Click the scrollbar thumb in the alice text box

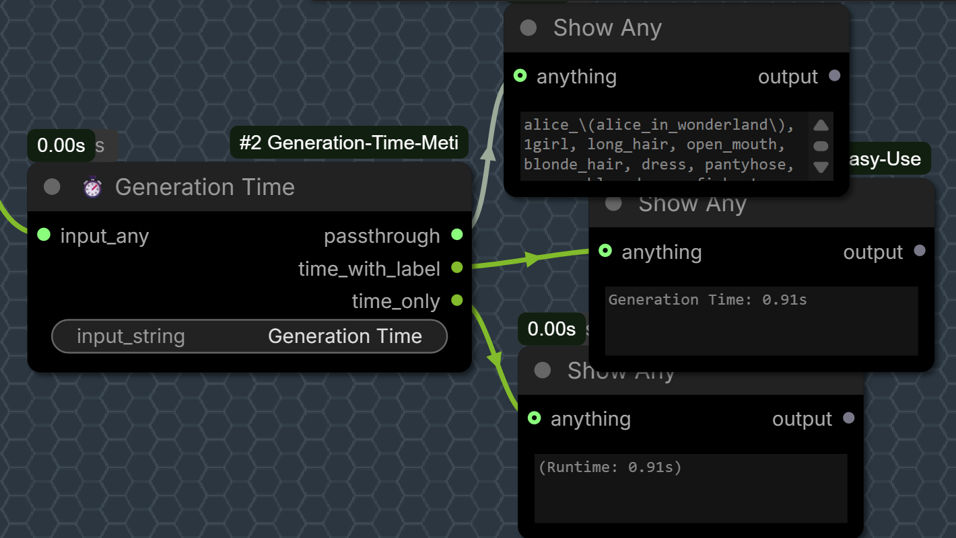(x=821, y=146)
